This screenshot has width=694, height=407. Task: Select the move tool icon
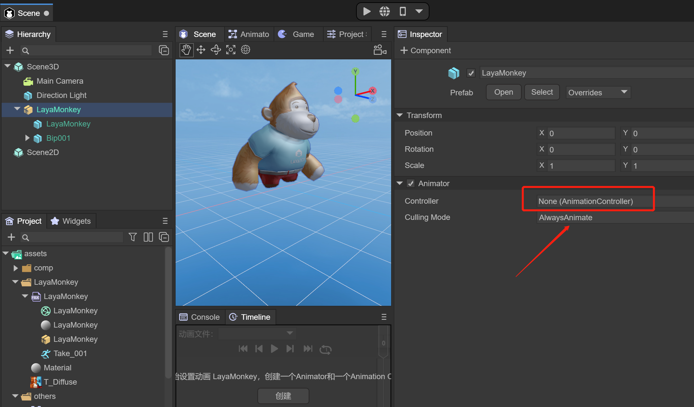(201, 50)
